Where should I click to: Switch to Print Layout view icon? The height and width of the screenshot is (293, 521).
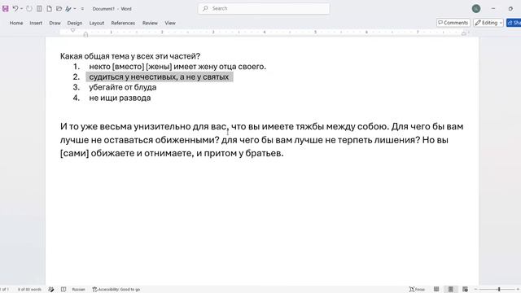tap(450, 290)
